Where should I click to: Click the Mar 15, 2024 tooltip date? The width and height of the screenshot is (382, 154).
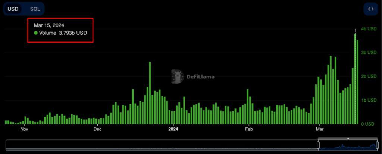(x=49, y=25)
